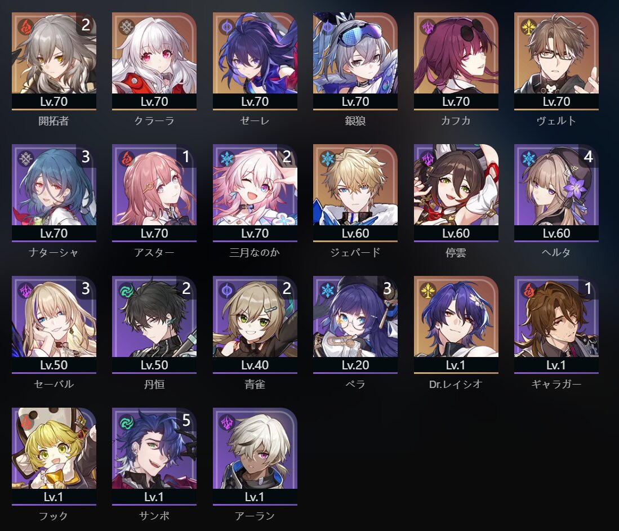Open 三月なのか character card
Screen dimensions: 619x531
[x=255, y=193]
